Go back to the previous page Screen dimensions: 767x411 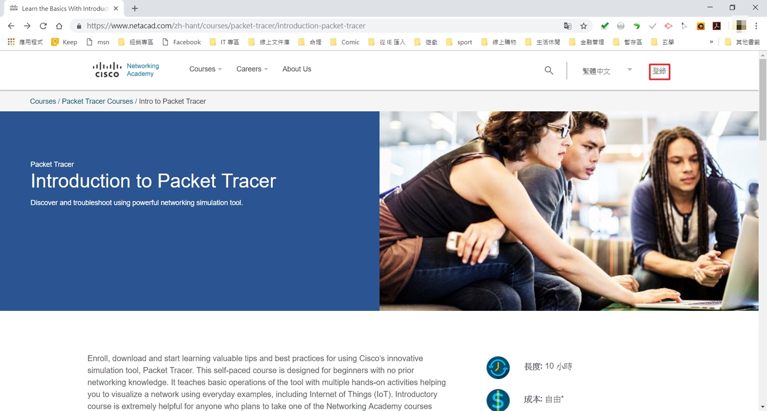tap(11, 26)
